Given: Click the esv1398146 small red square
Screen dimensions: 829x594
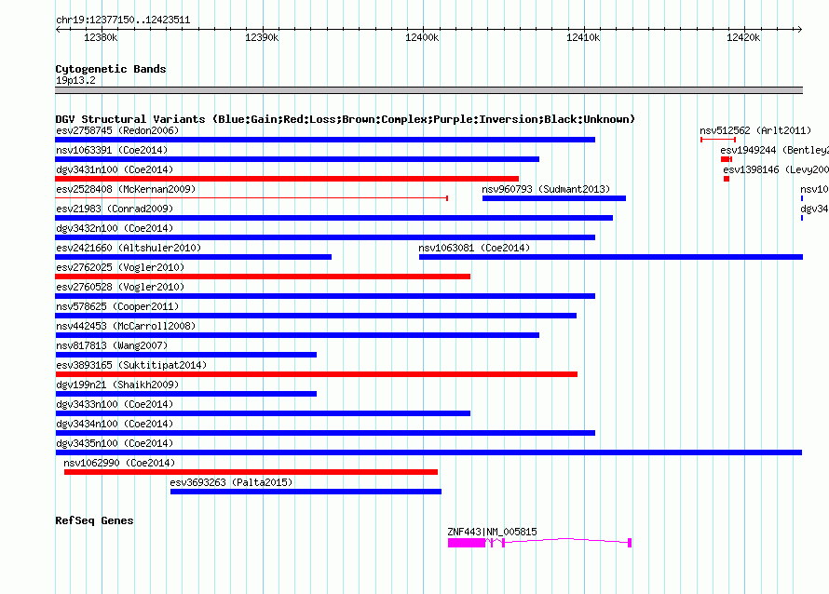Looking at the screenshot, I should 727,179.
